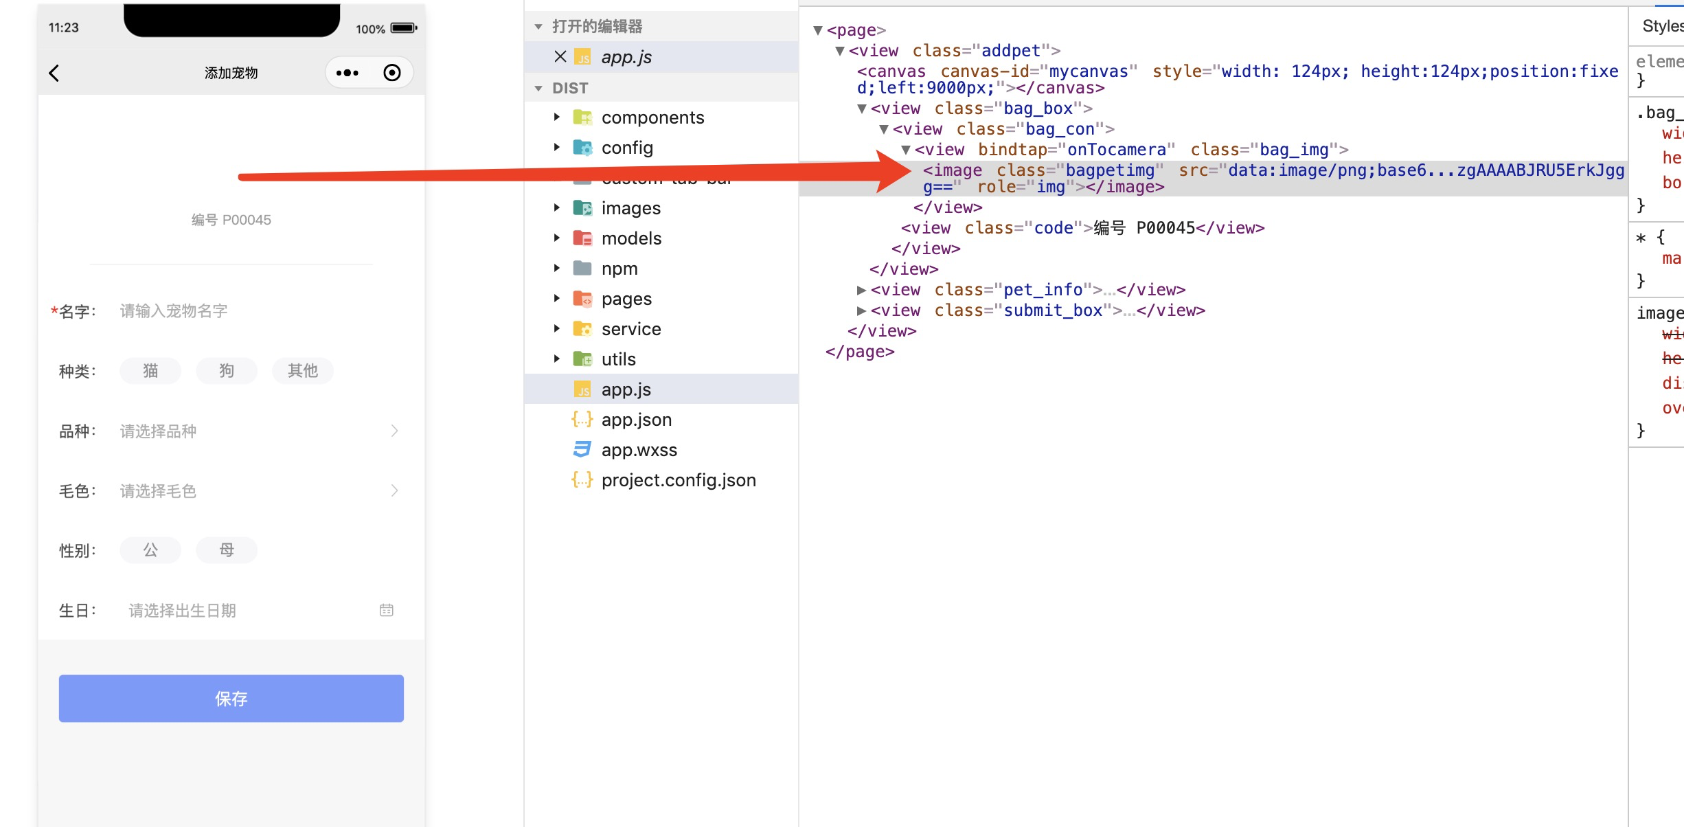Tap the back arrow in phone header
Screen dimensions: 1684x827
[54, 73]
